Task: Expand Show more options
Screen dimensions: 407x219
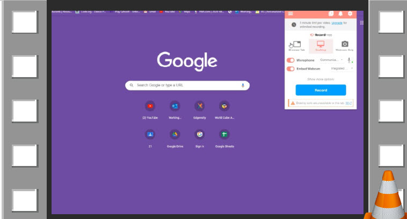Action: point(321,79)
